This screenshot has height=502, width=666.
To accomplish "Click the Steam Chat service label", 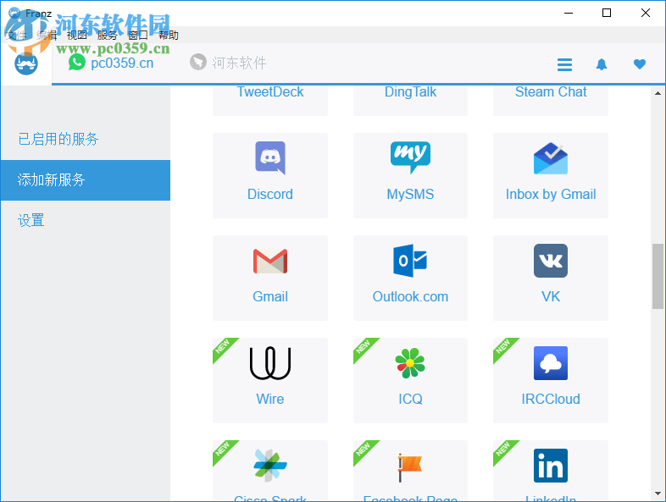I will [x=551, y=91].
